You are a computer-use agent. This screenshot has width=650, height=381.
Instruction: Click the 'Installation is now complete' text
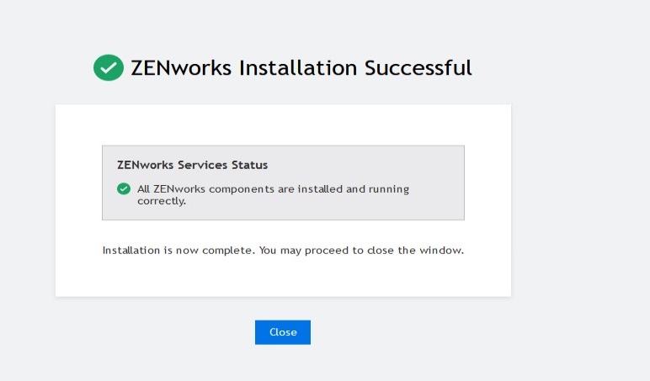point(283,251)
